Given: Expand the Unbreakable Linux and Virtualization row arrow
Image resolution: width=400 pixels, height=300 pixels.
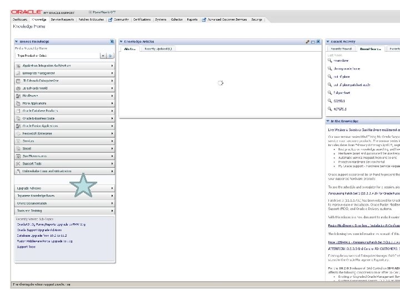Looking at the screenshot, I should pos(112,172).
